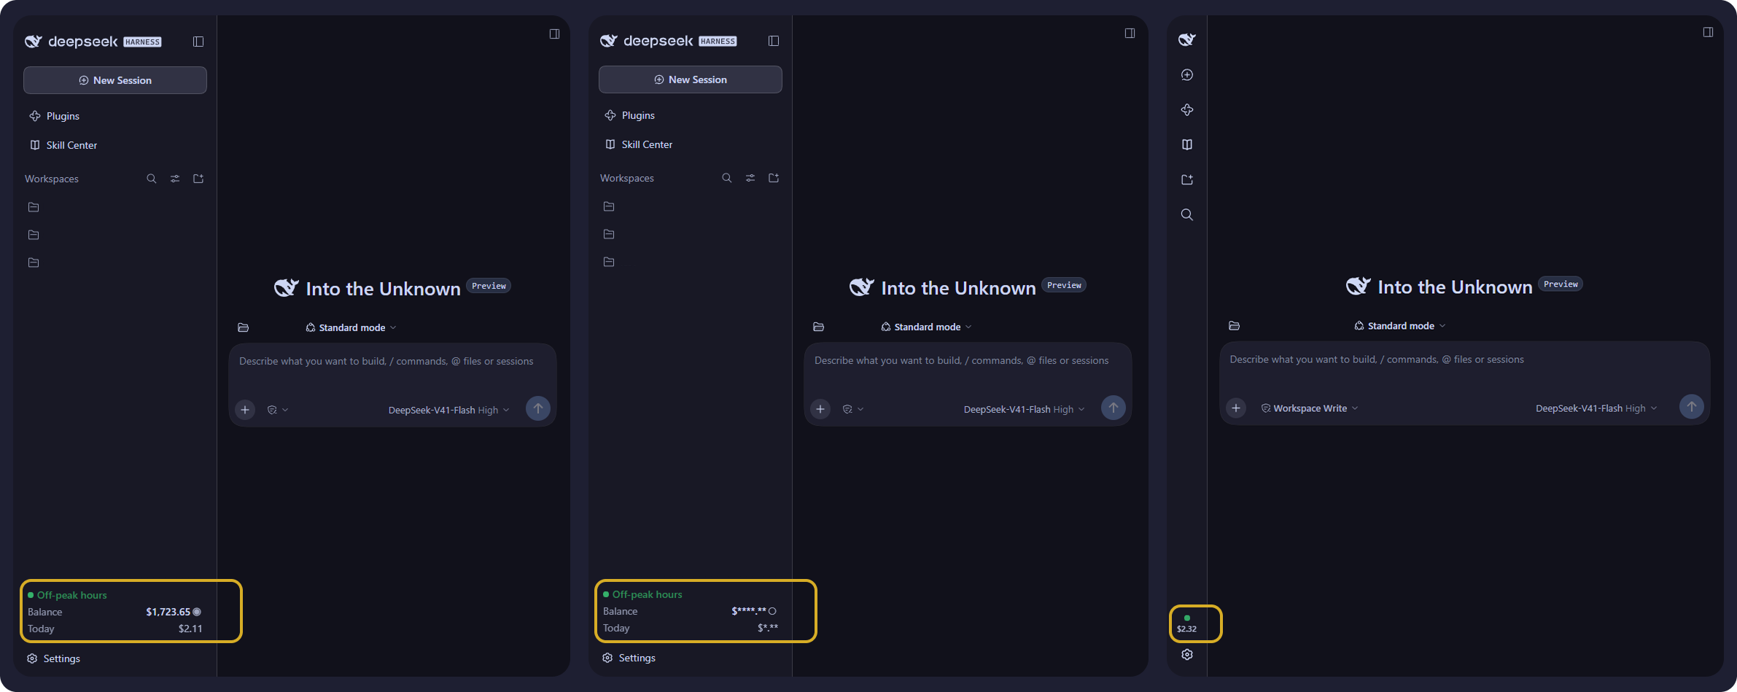
Task: Pick a workspace folder above the prompt, left window
Action: pyautogui.click(x=244, y=327)
